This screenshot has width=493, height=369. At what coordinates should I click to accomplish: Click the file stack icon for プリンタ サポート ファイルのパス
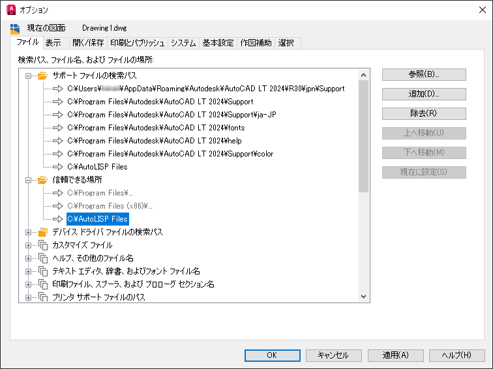43,297
